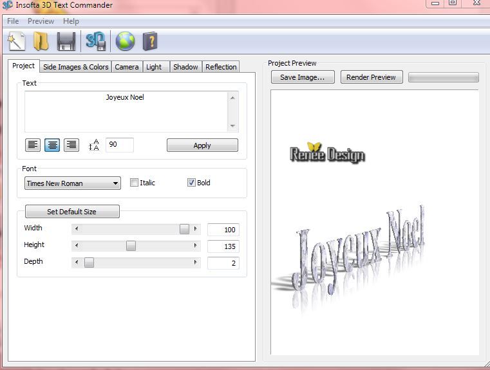Switch to the Shadow tab
The image size is (490, 370).
point(185,67)
